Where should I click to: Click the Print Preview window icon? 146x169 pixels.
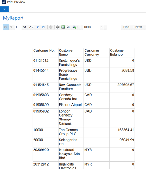4,2
